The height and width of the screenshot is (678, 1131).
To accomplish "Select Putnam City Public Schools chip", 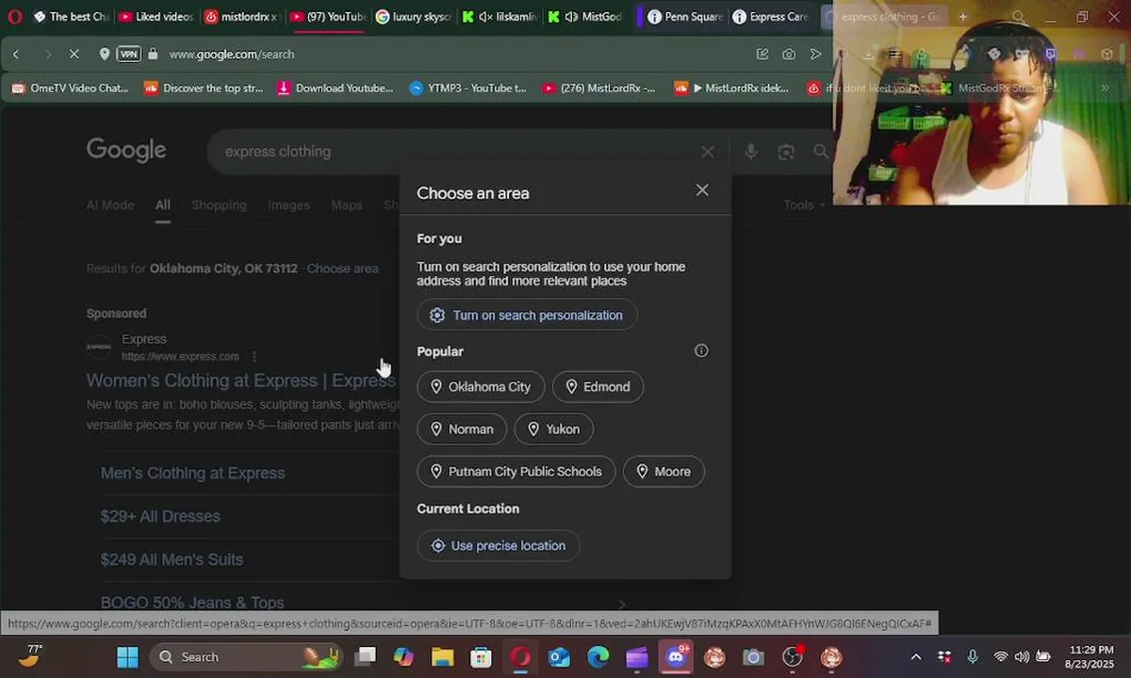I will coord(516,472).
